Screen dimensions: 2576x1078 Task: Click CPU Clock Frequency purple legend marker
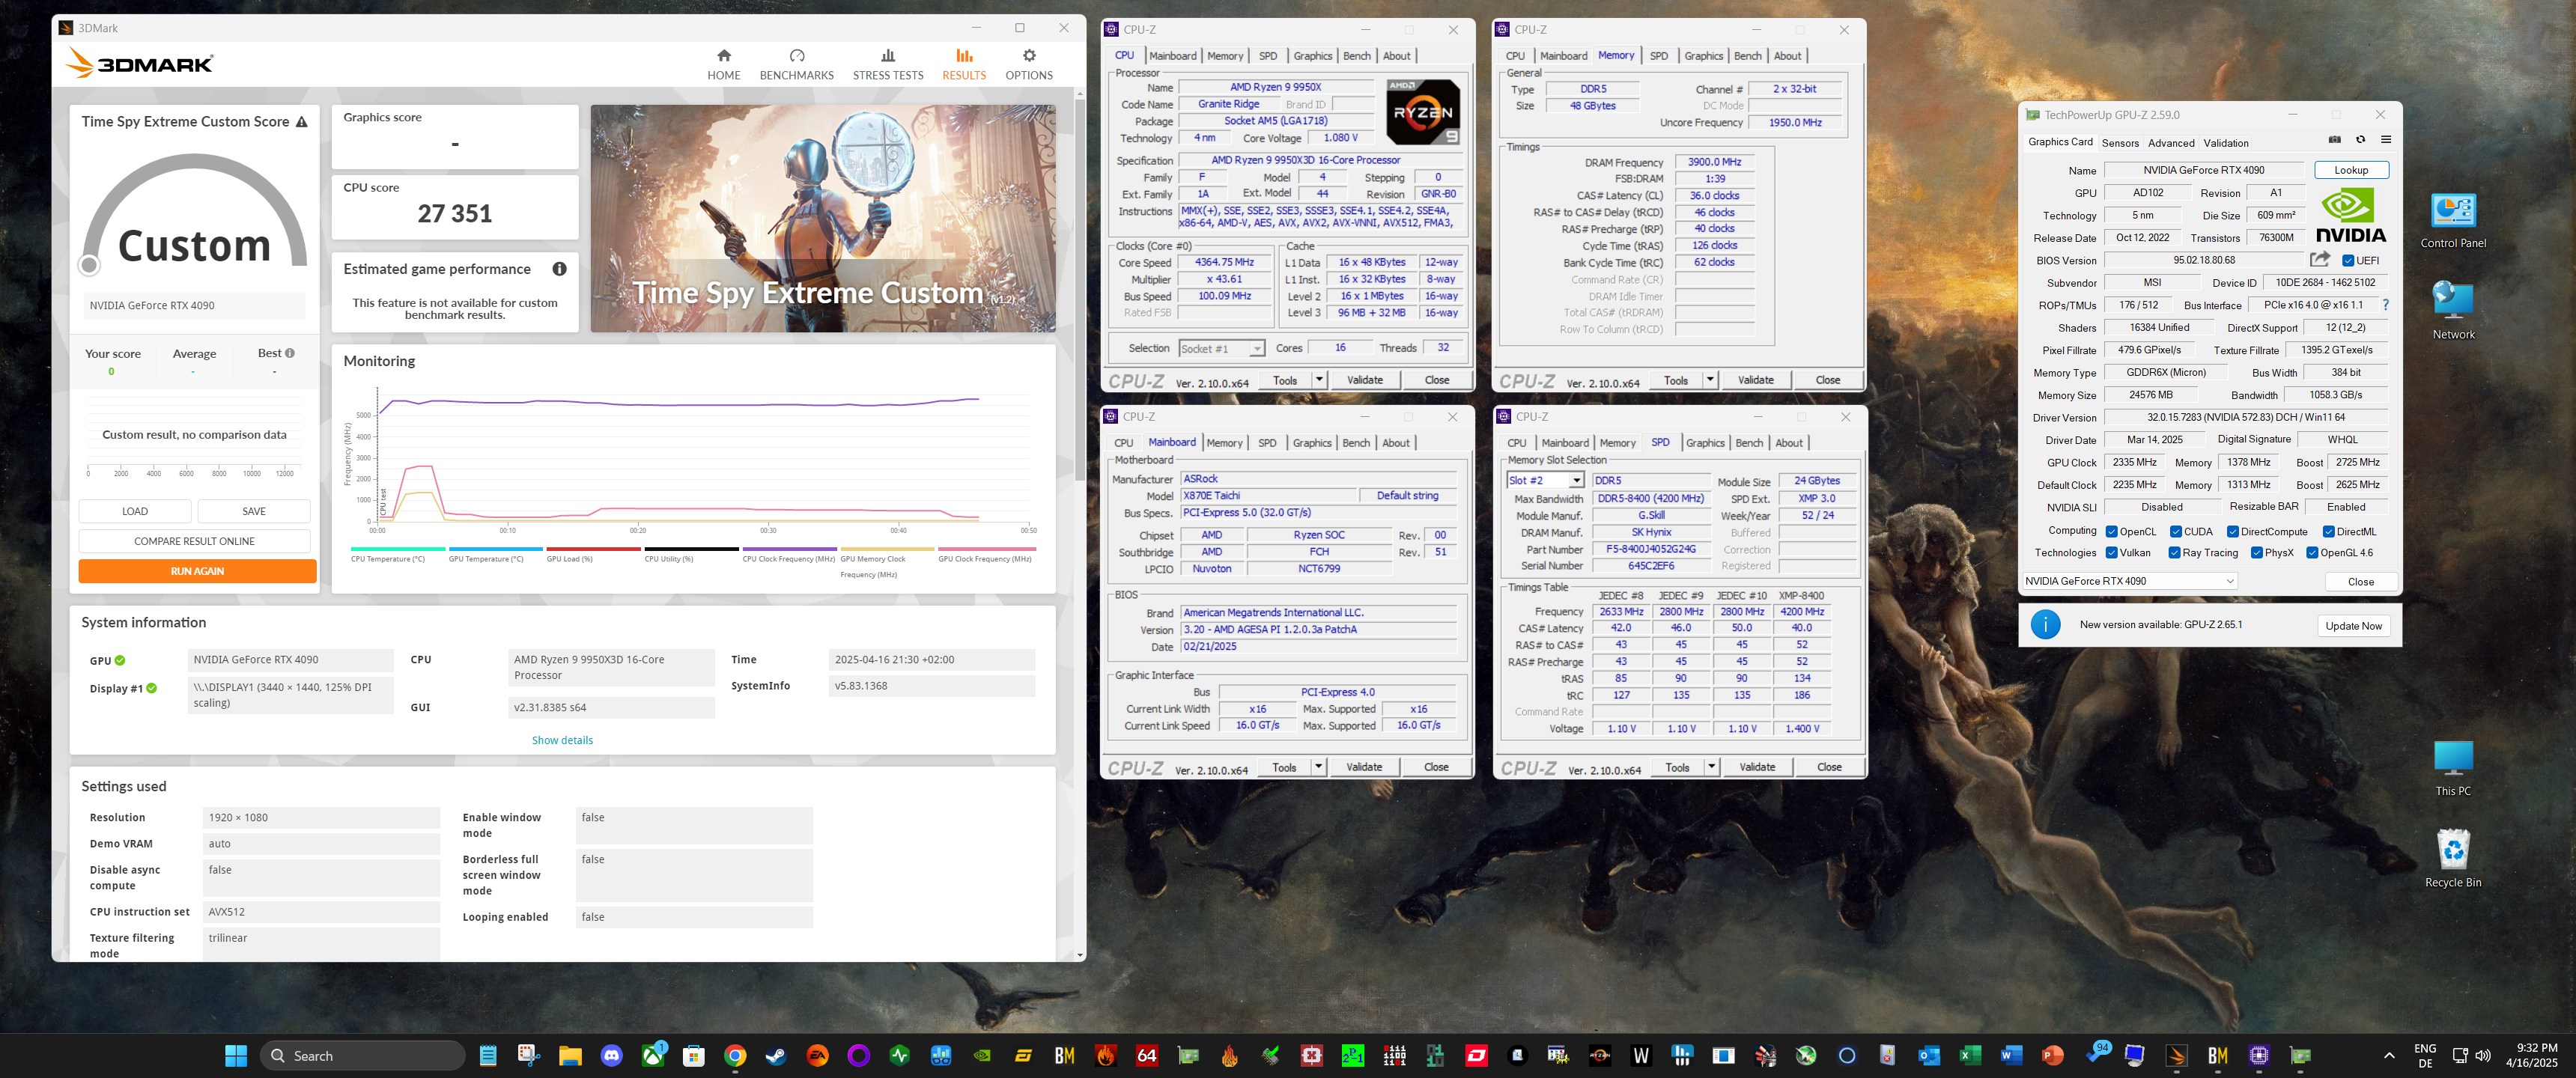tap(789, 548)
